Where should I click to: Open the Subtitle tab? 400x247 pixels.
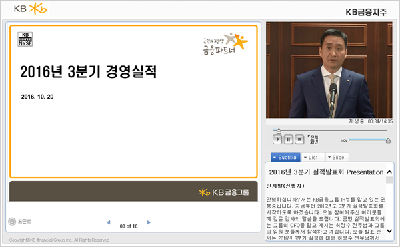[285, 157]
